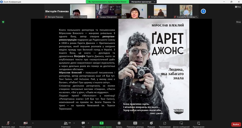The image size is (242, 128).
Task: Open audio options arrow beside microphone
Action: click(x=14, y=123)
